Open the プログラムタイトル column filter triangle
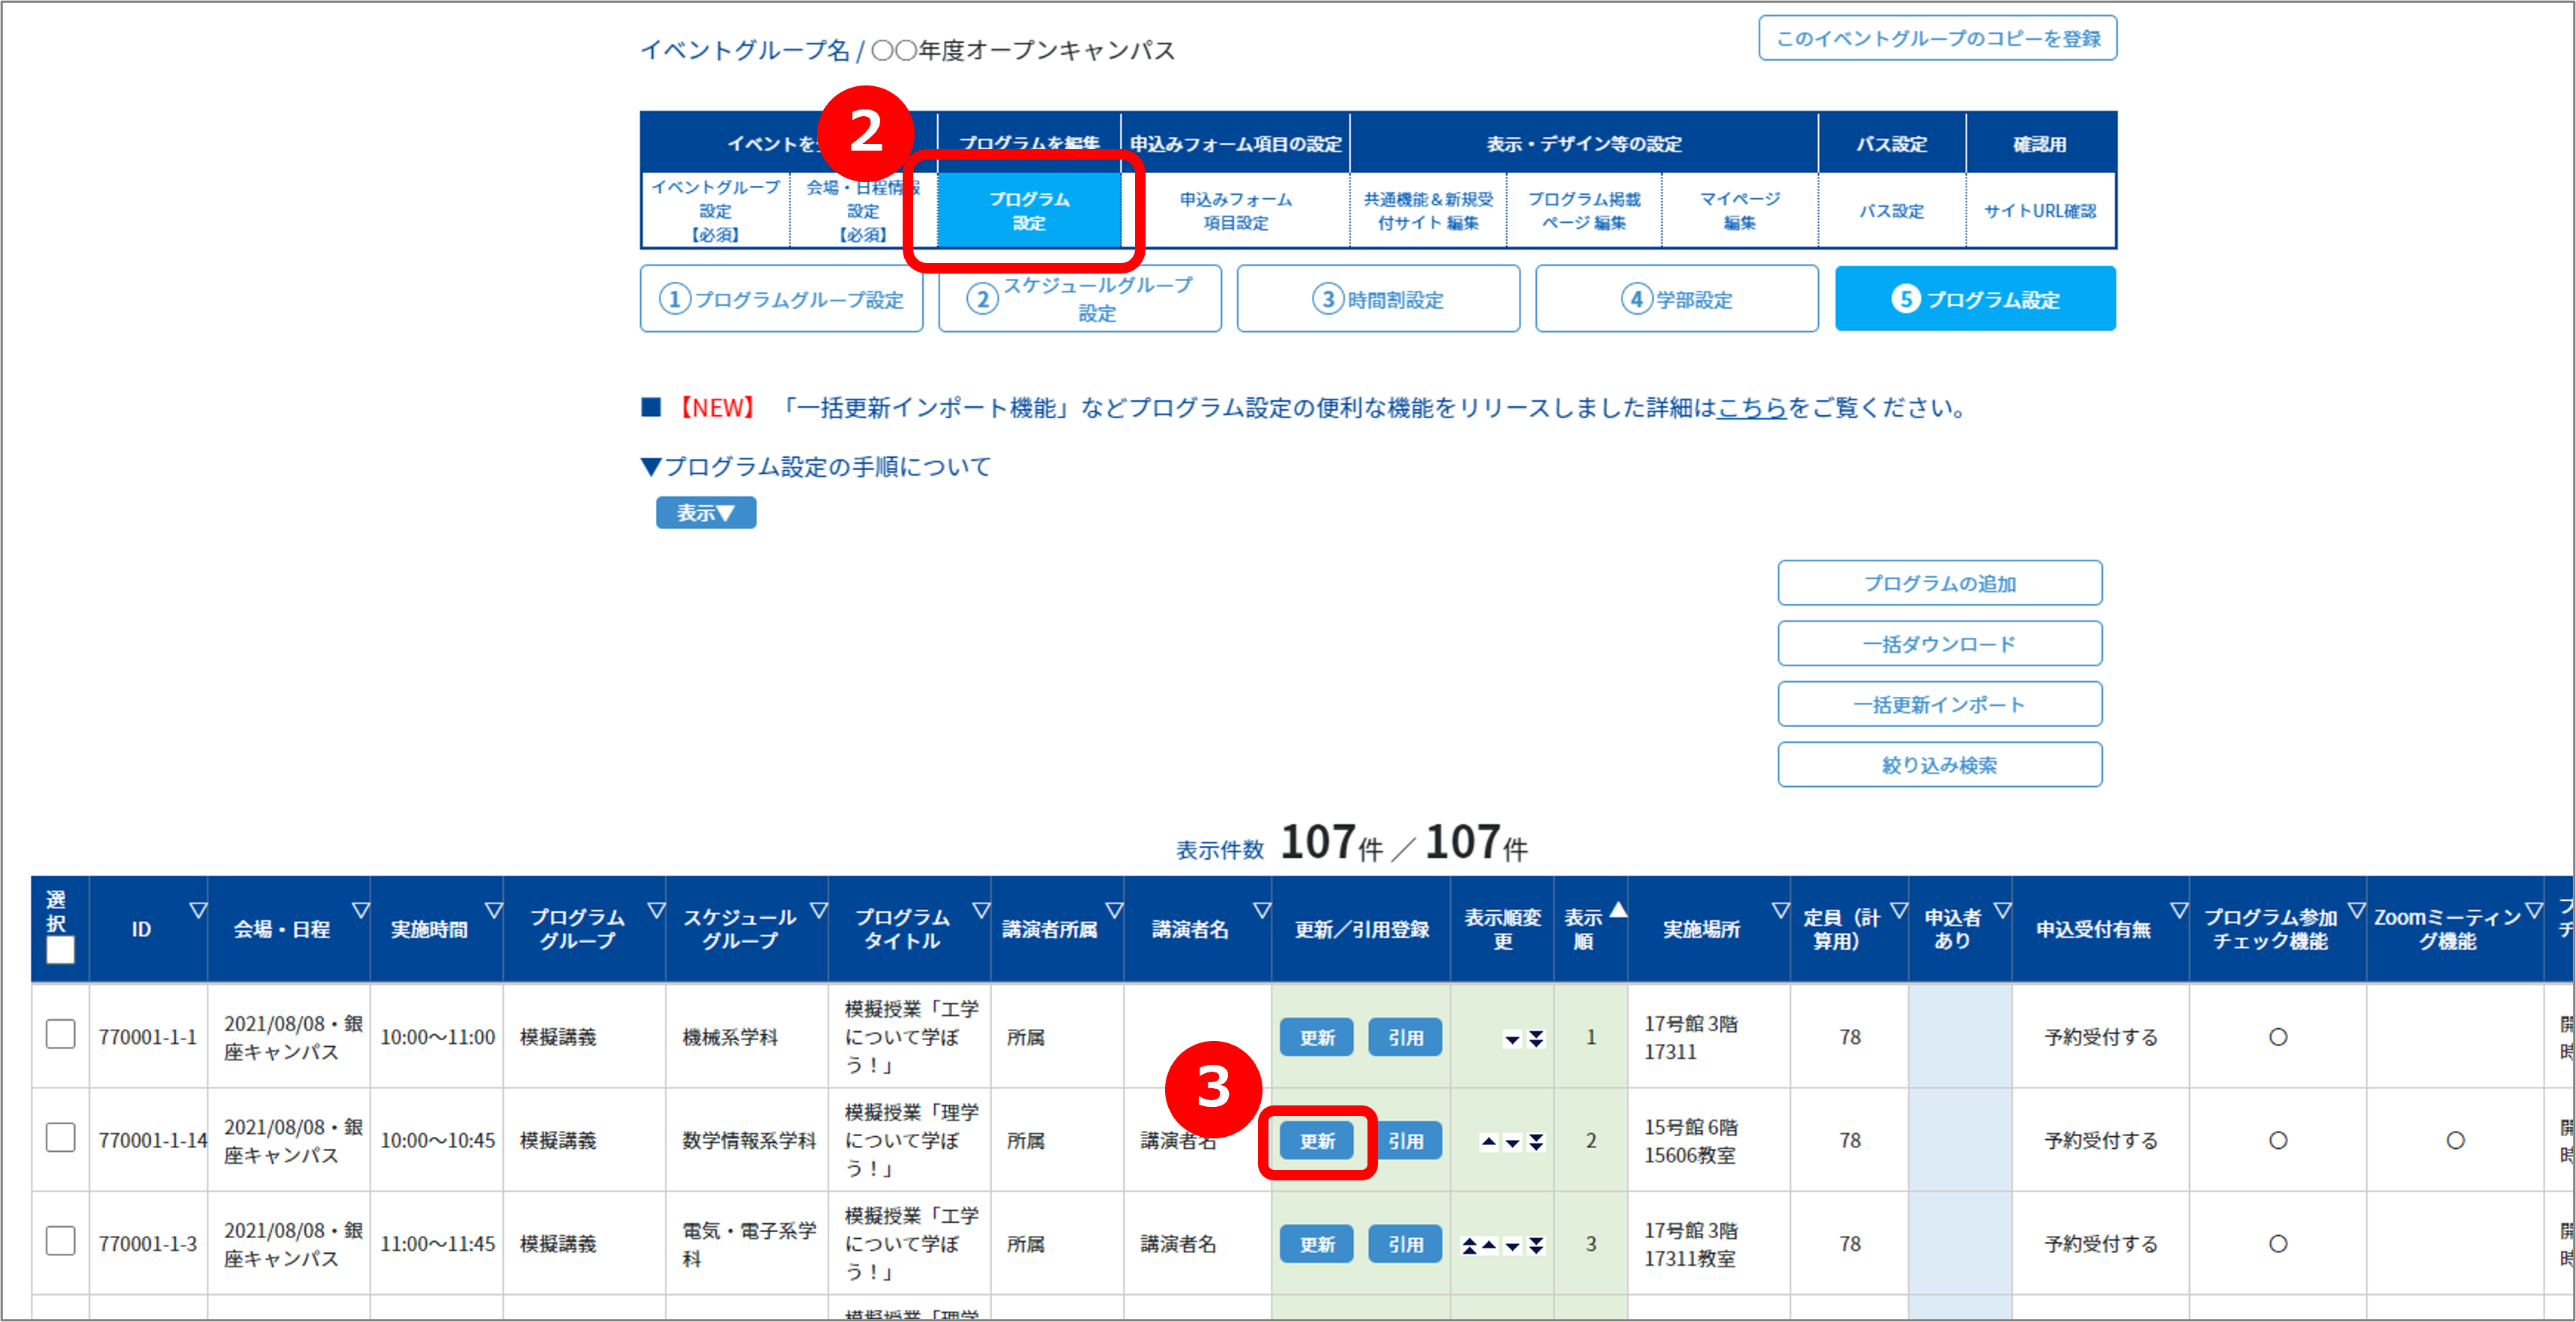This screenshot has width=2576, height=1322. (x=981, y=910)
